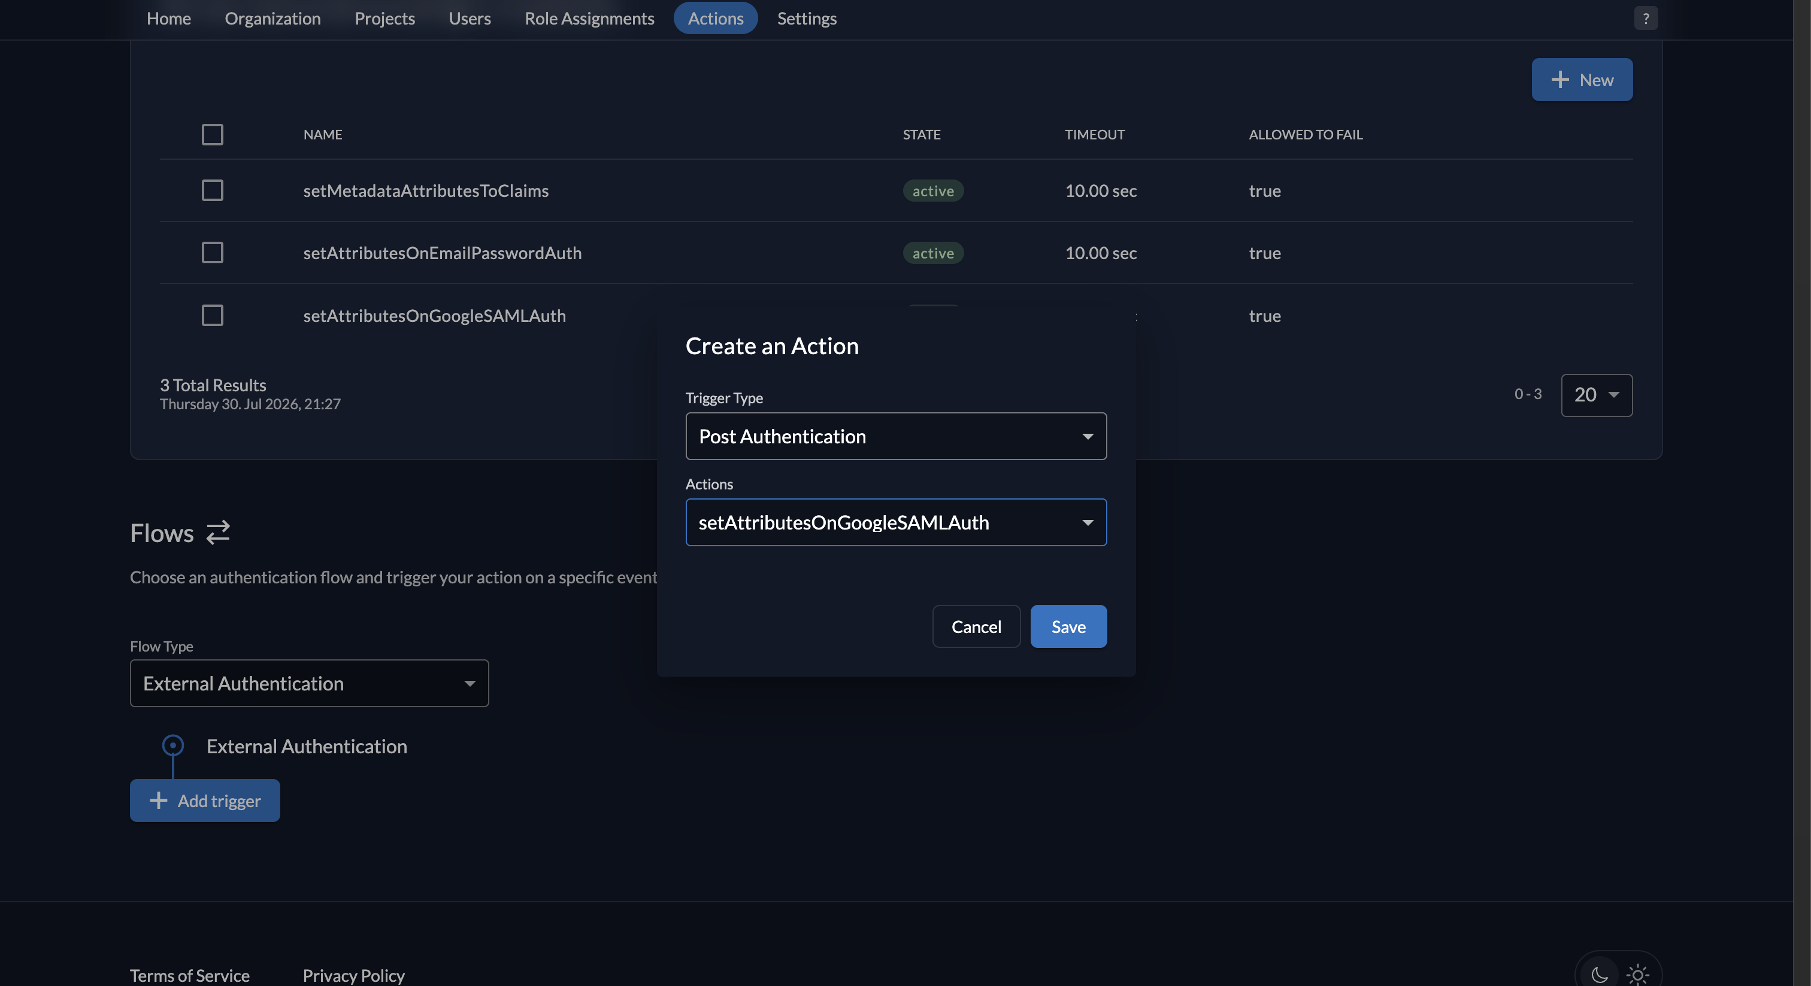
Task: Check the setAttributesOnEmailPasswordAuth row checkbox
Action: click(213, 253)
